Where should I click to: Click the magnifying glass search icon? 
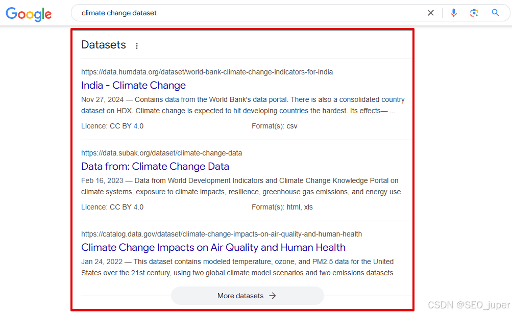click(495, 13)
